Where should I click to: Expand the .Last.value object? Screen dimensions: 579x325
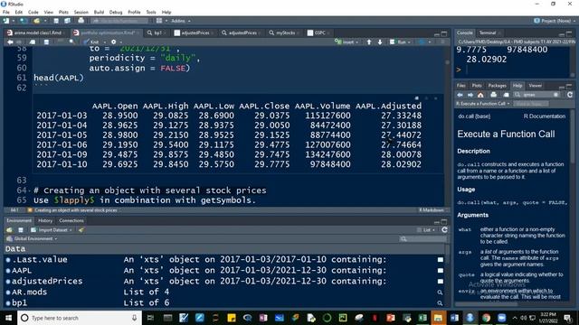click(8, 260)
